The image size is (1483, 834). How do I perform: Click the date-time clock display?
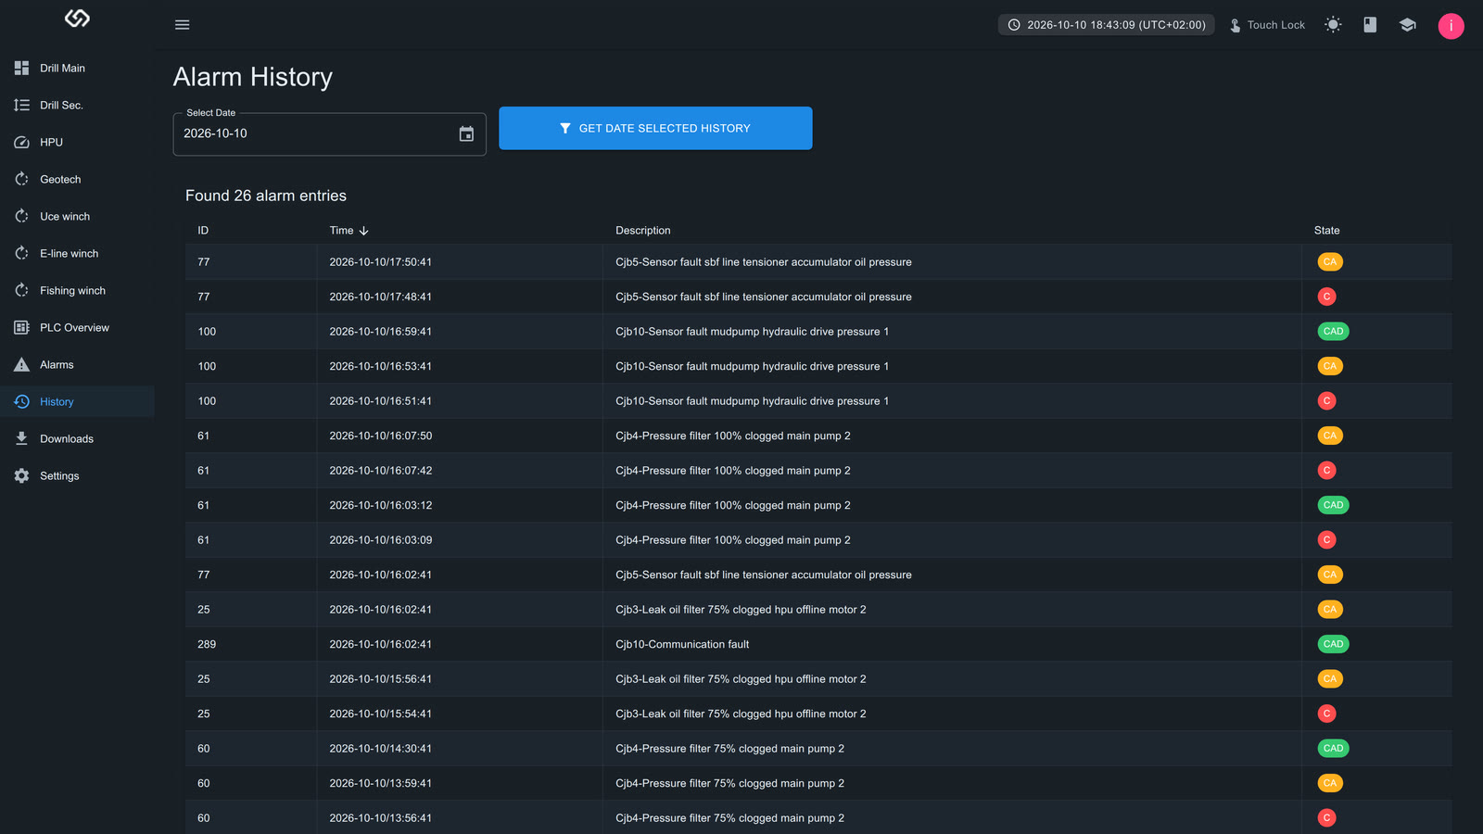click(1106, 25)
